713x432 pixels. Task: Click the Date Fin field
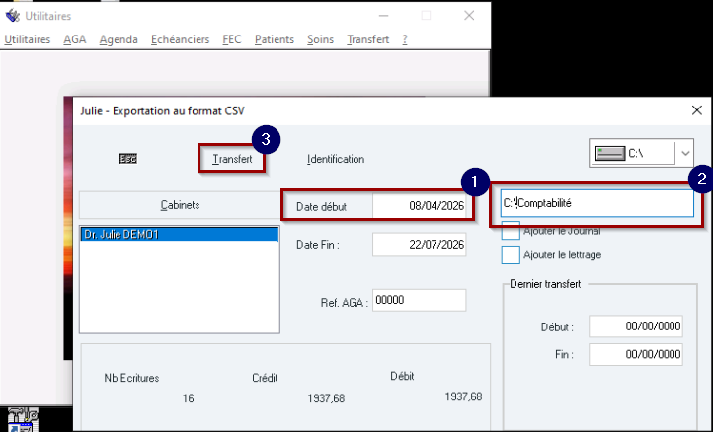point(420,245)
